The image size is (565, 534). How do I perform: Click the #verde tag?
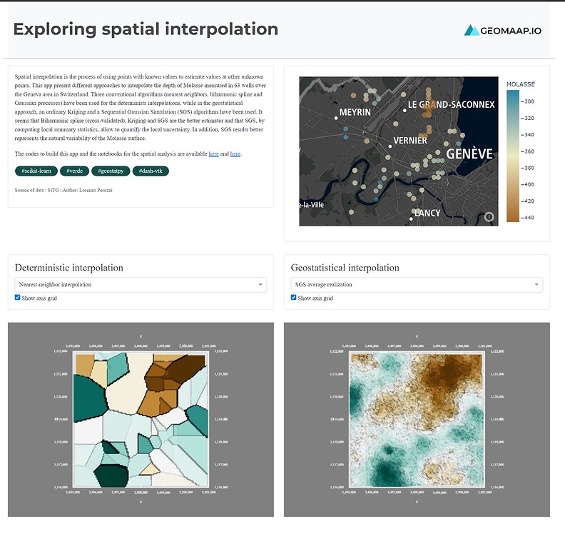pos(75,171)
